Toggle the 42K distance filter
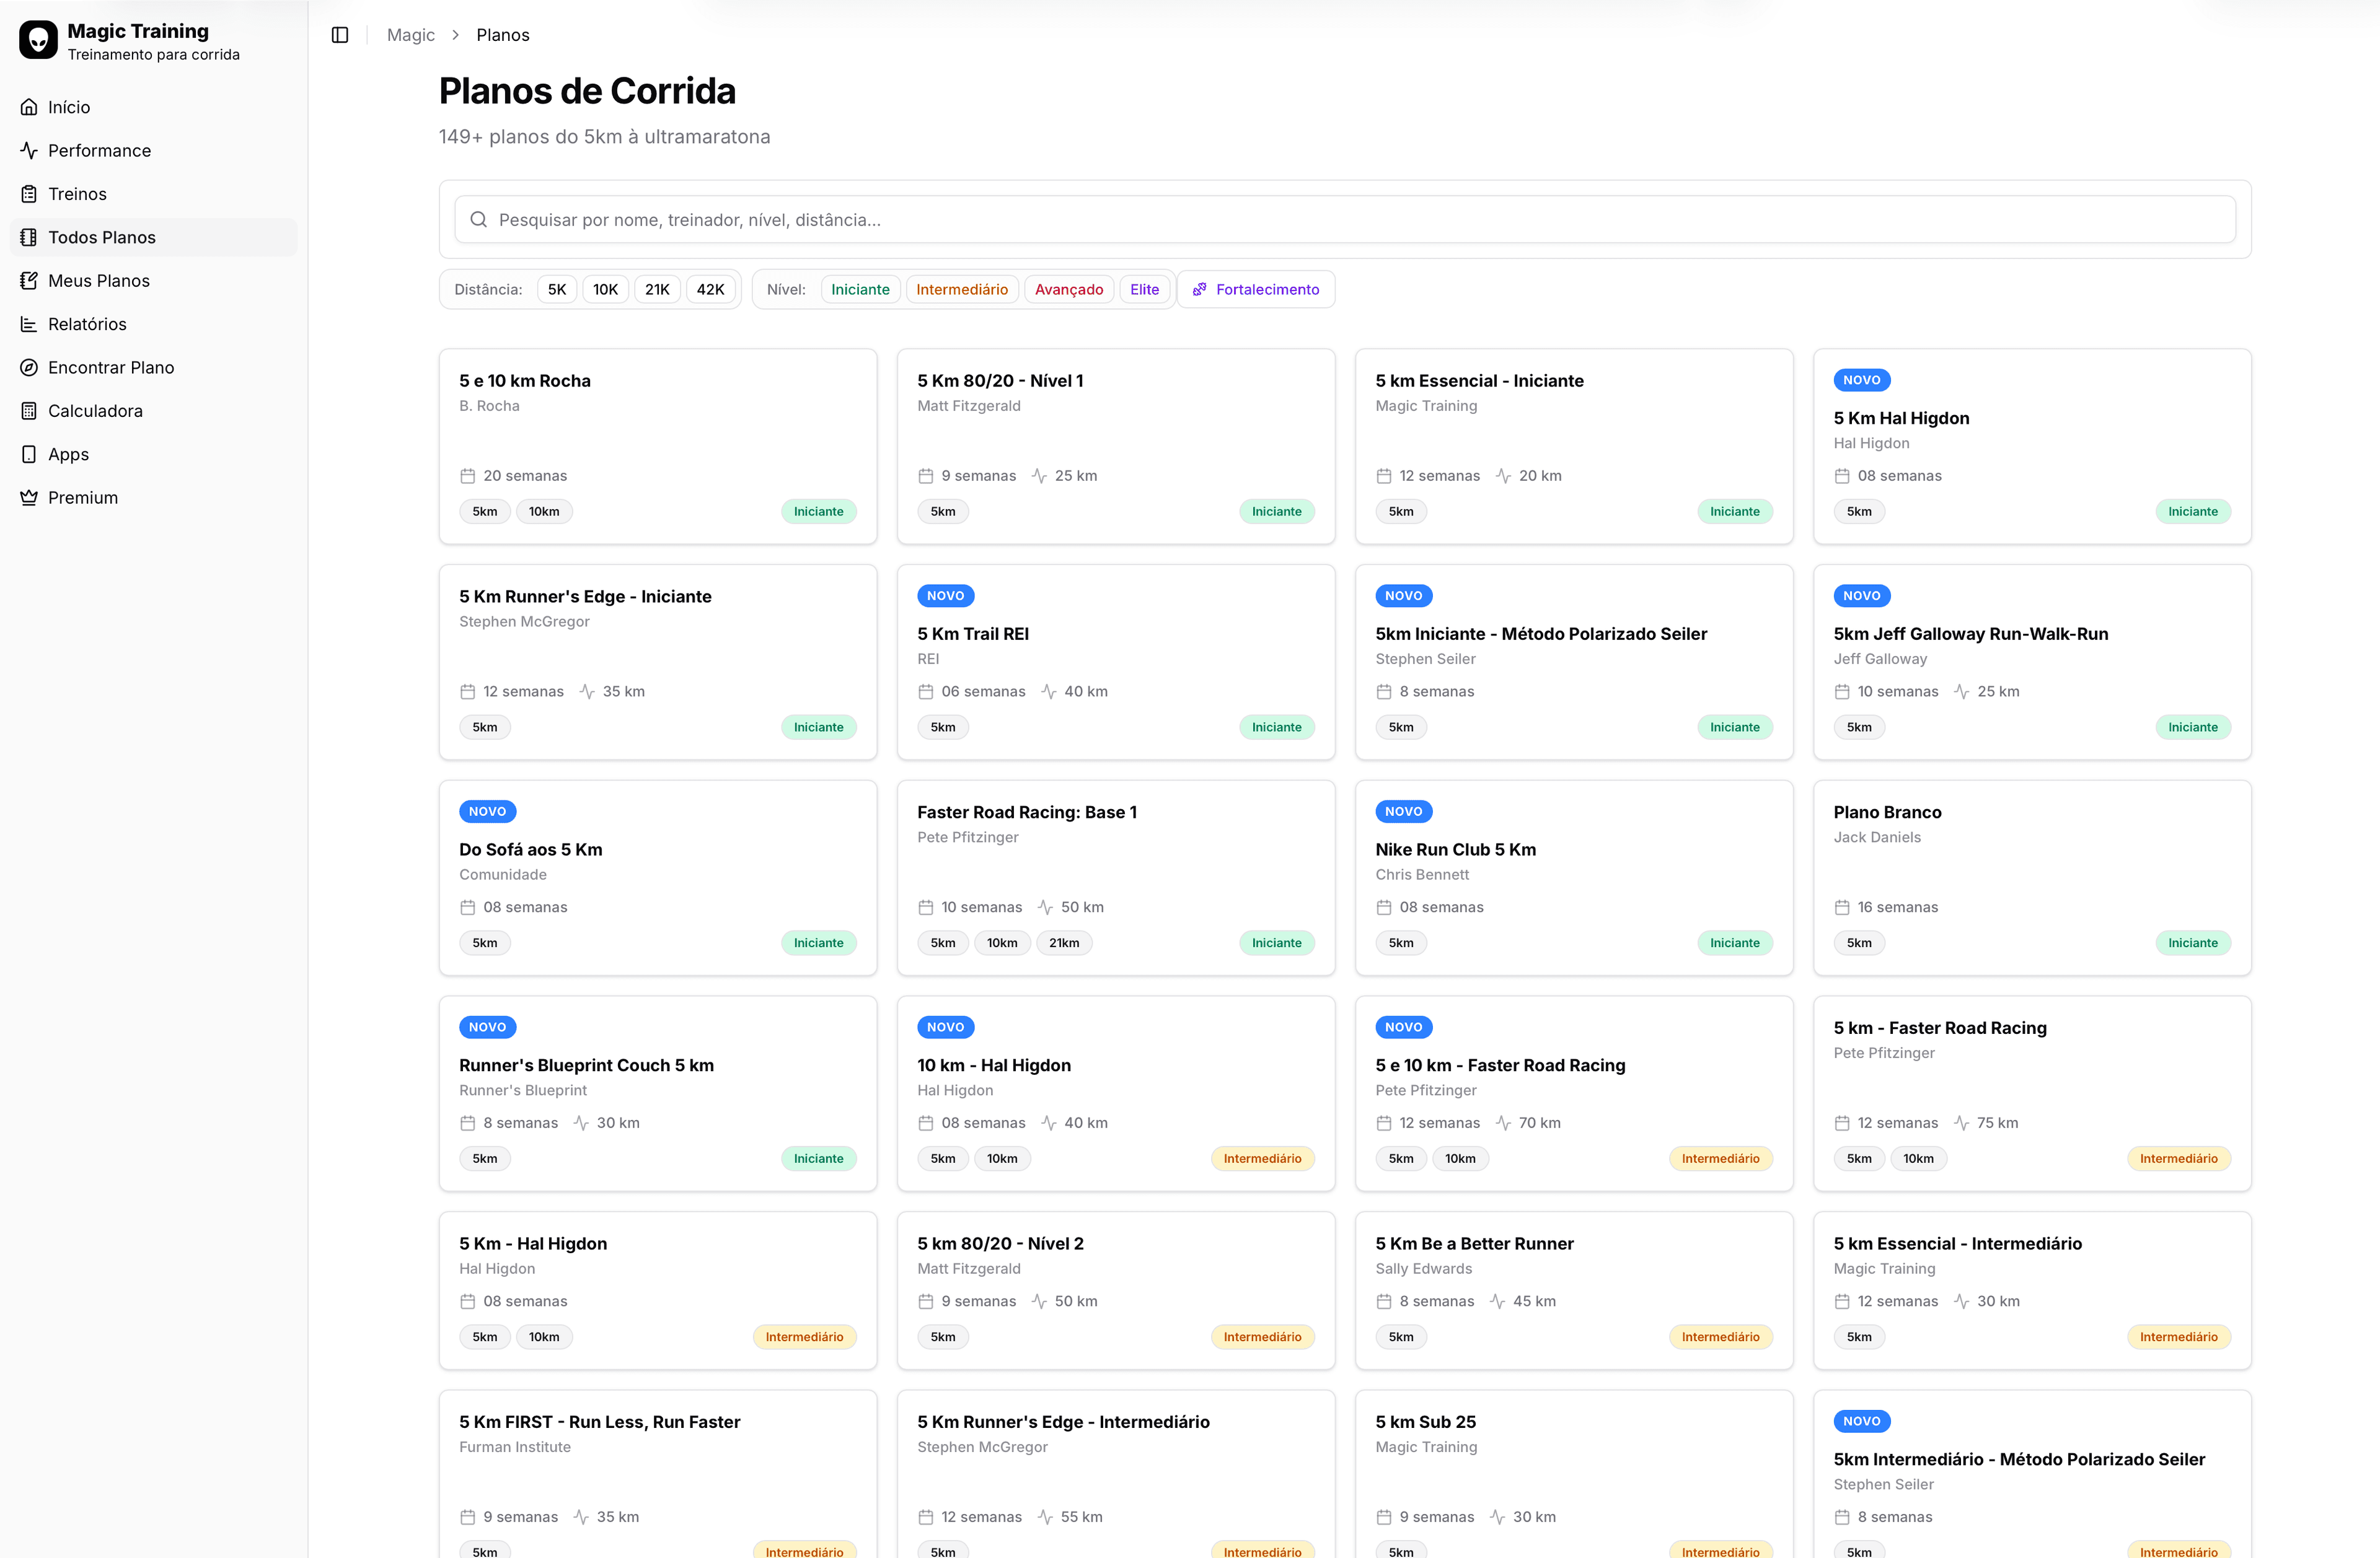Image resolution: width=2380 pixels, height=1558 pixels. tap(710, 290)
